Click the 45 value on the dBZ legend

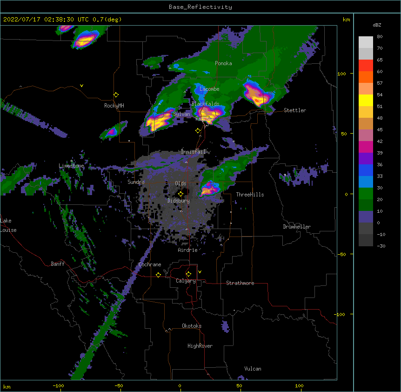point(380,130)
